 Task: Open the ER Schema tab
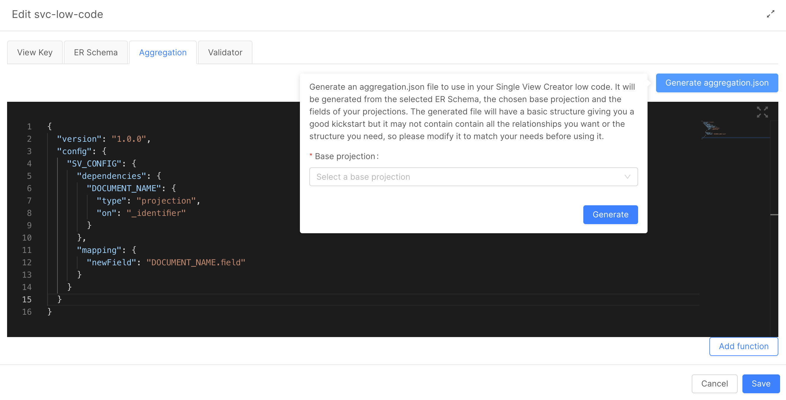click(95, 52)
